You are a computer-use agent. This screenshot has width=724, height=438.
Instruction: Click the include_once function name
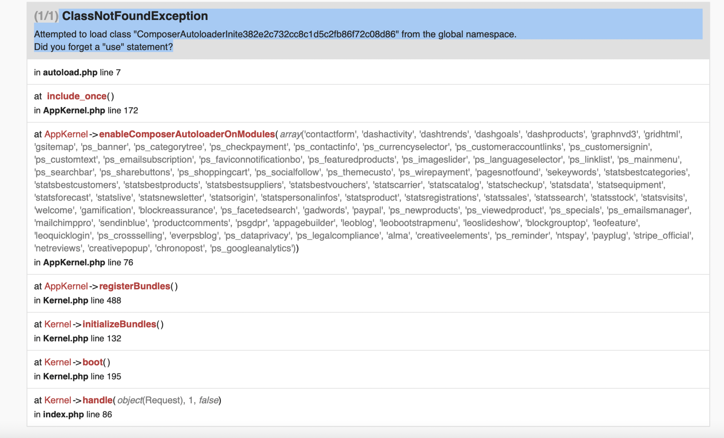pyautogui.click(x=77, y=96)
